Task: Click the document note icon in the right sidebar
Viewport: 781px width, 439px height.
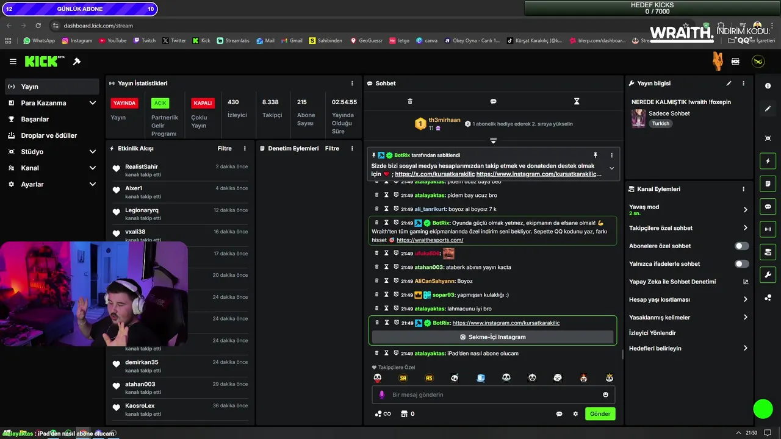Action: 768,184
